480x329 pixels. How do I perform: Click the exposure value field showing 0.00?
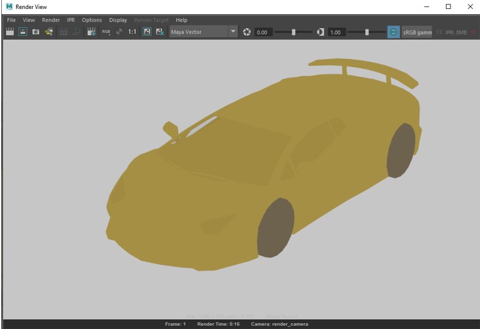[263, 32]
